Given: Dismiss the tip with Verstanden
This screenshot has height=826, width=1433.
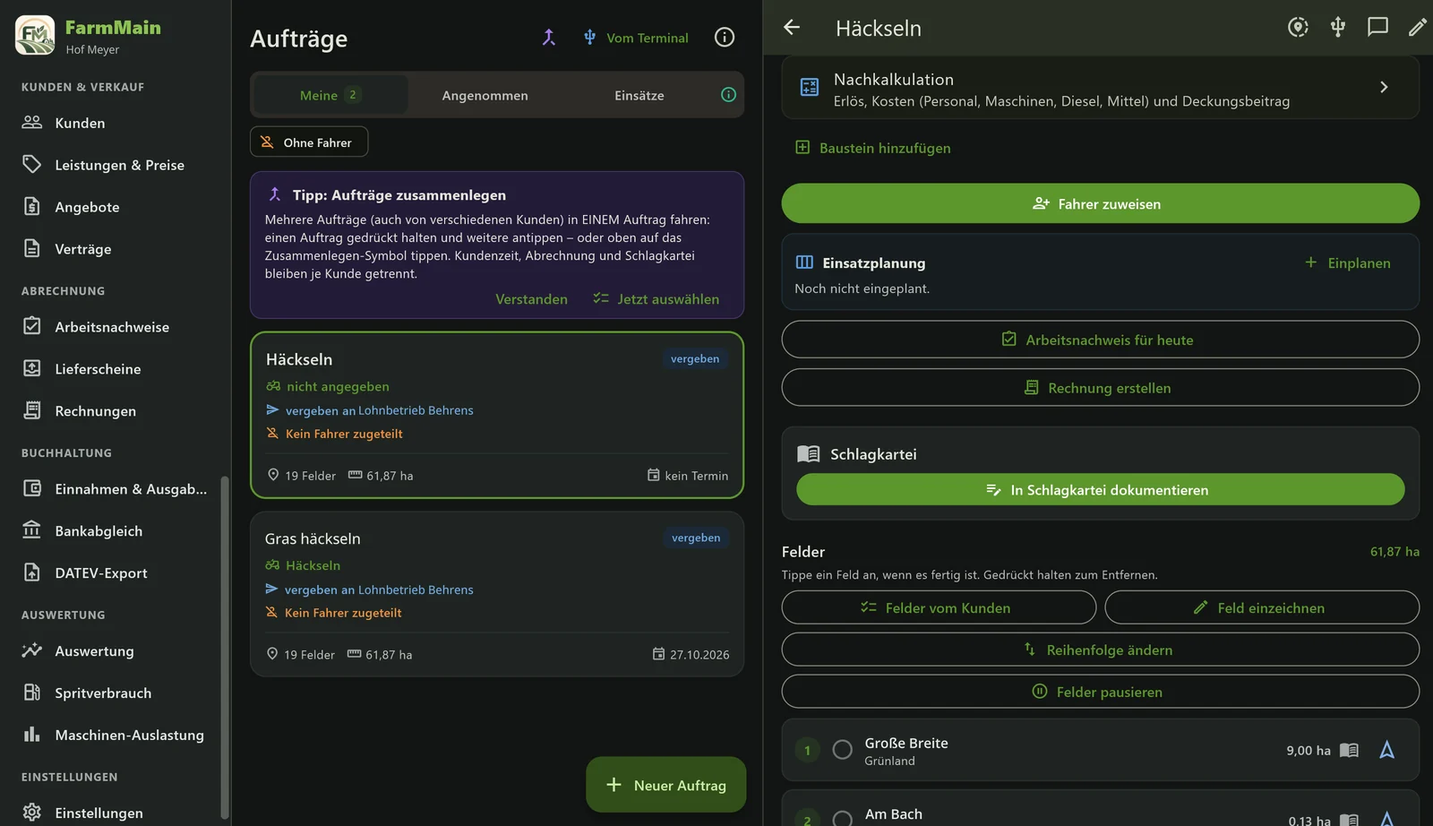Looking at the screenshot, I should [531, 299].
